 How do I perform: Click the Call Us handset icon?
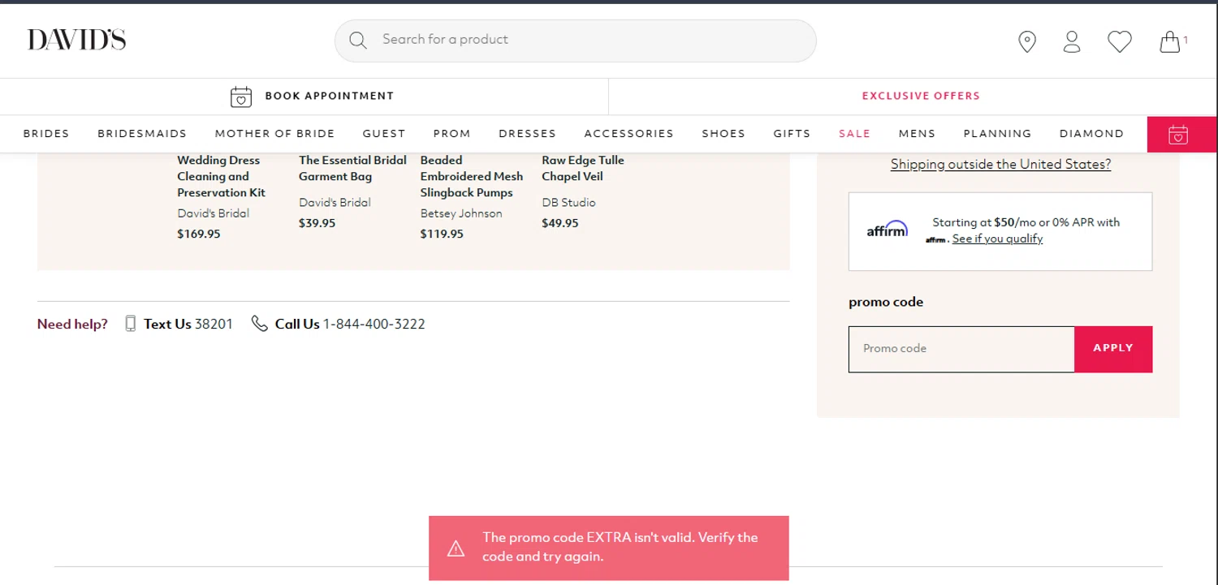pos(259,324)
